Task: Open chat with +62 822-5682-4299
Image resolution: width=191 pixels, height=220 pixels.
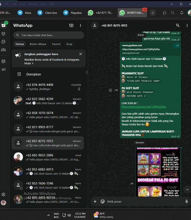Action: point(48,101)
